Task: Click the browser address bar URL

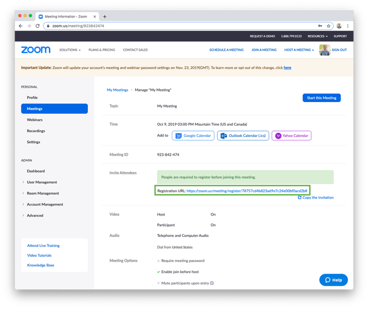Action: click(x=160, y=26)
